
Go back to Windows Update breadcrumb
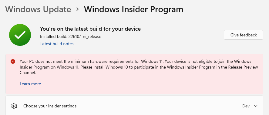click(38, 9)
